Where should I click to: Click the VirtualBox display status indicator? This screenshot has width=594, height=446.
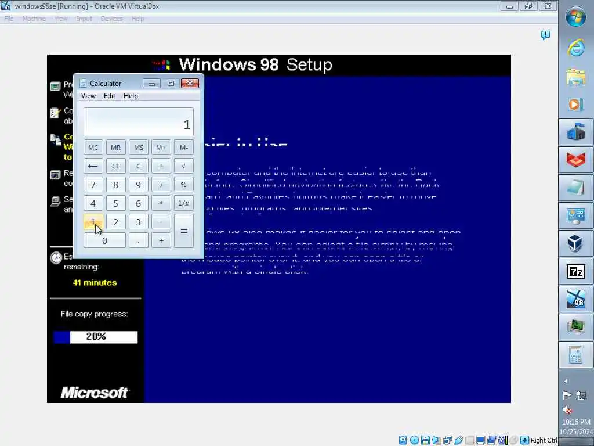tap(481, 440)
